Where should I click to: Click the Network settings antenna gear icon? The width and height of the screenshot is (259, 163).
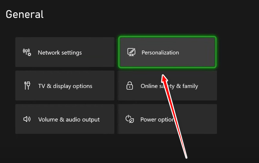tap(27, 52)
